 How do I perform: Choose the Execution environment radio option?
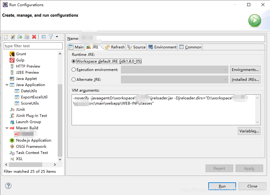click(73, 69)
